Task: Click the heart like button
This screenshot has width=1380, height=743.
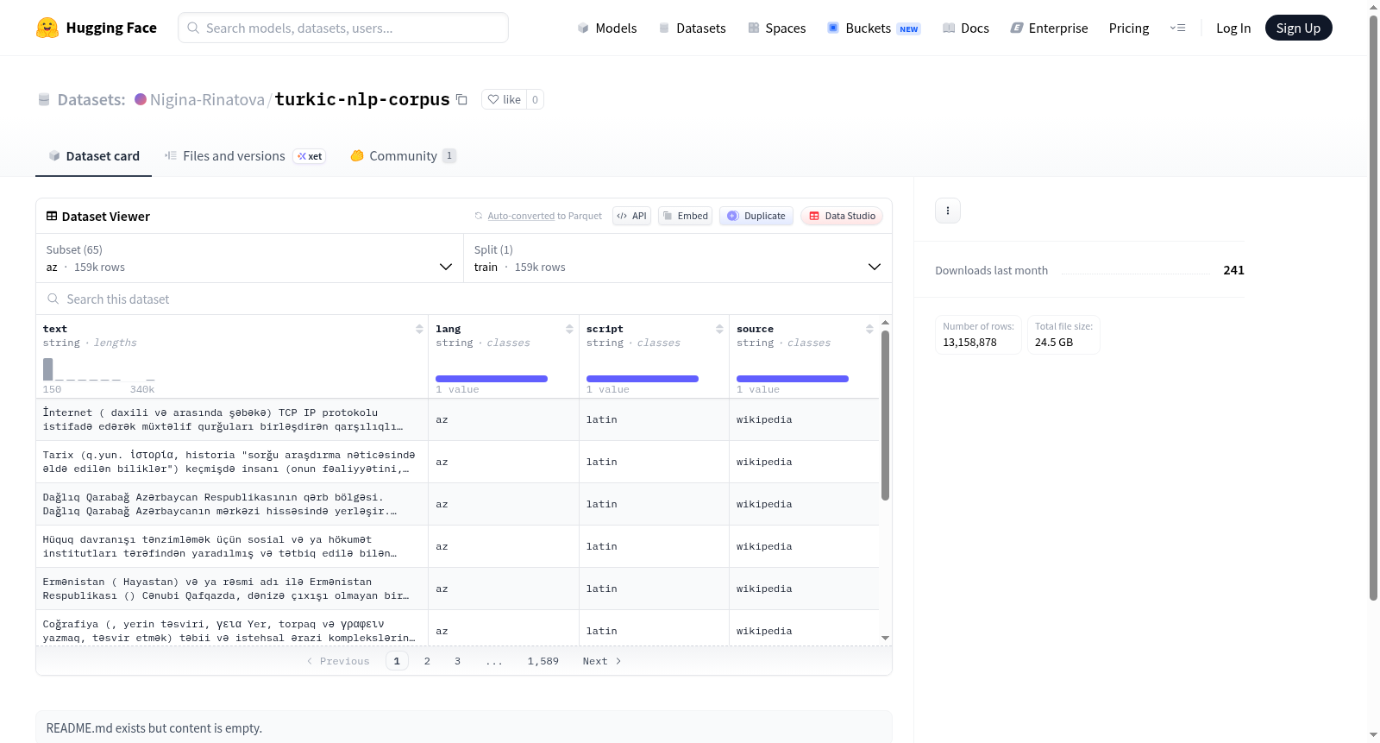Action: coord(505,99)
